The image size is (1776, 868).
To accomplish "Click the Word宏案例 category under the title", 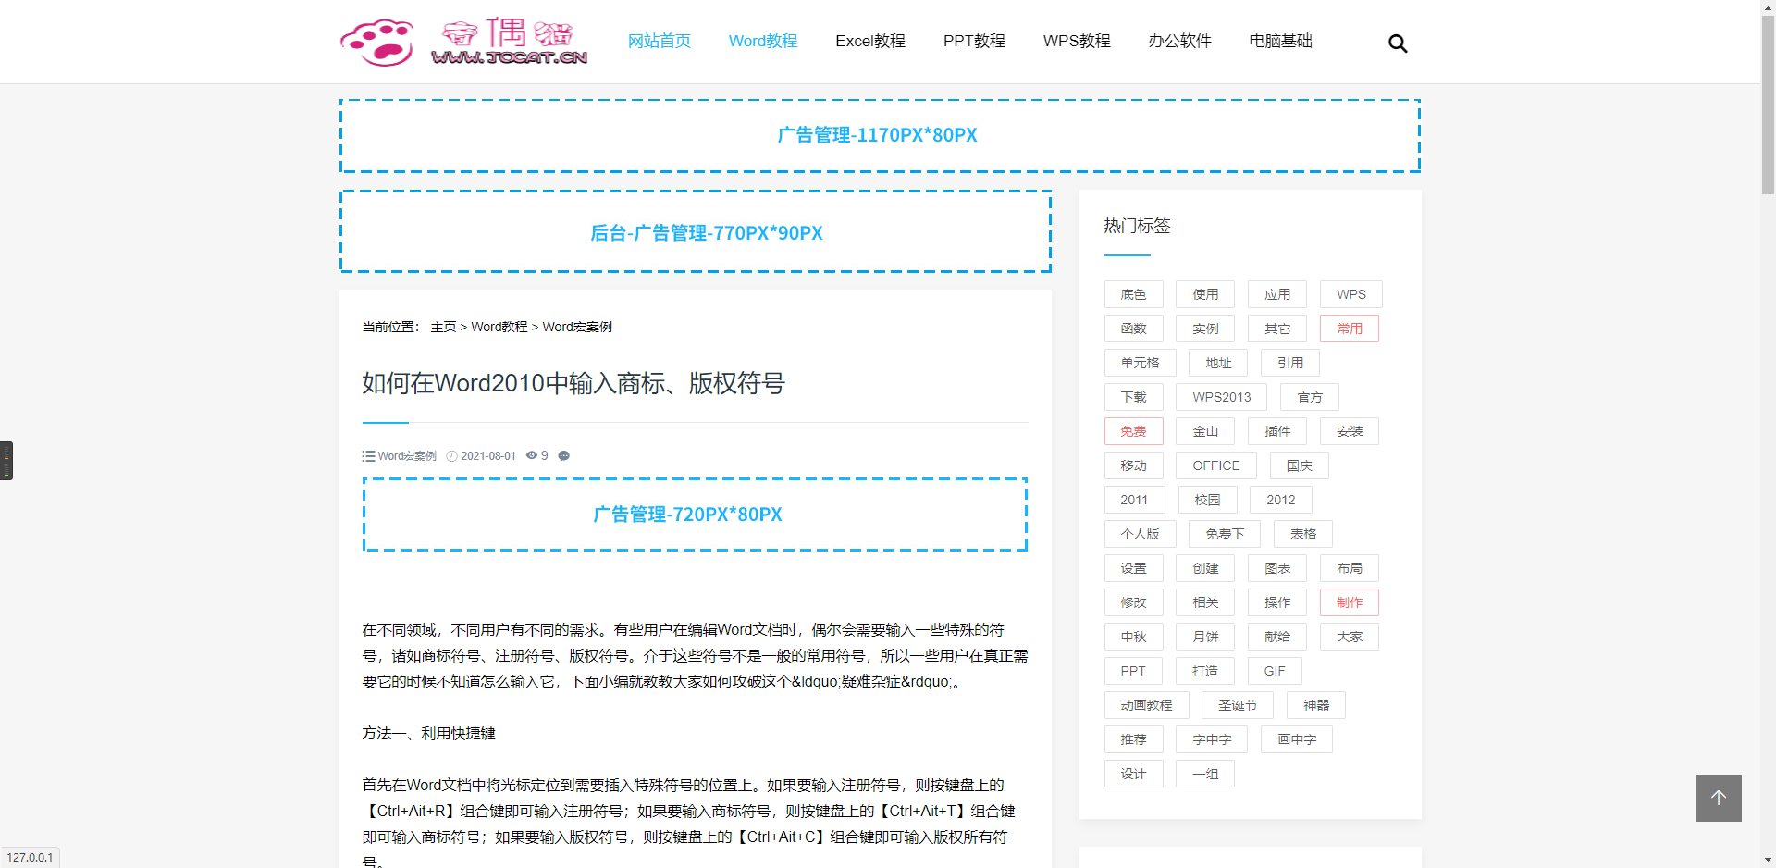I will [x=407, y=456].
